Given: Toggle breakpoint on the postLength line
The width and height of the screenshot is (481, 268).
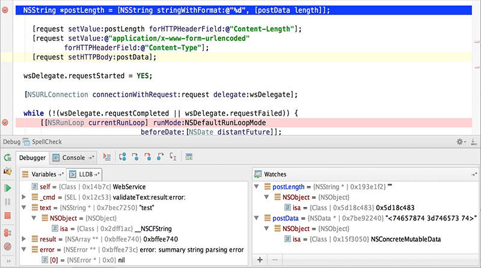Looking at the screenshot, I should point(6,11).
